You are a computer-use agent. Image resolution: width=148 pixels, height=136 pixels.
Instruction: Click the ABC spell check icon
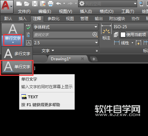(x=29, y=27)
